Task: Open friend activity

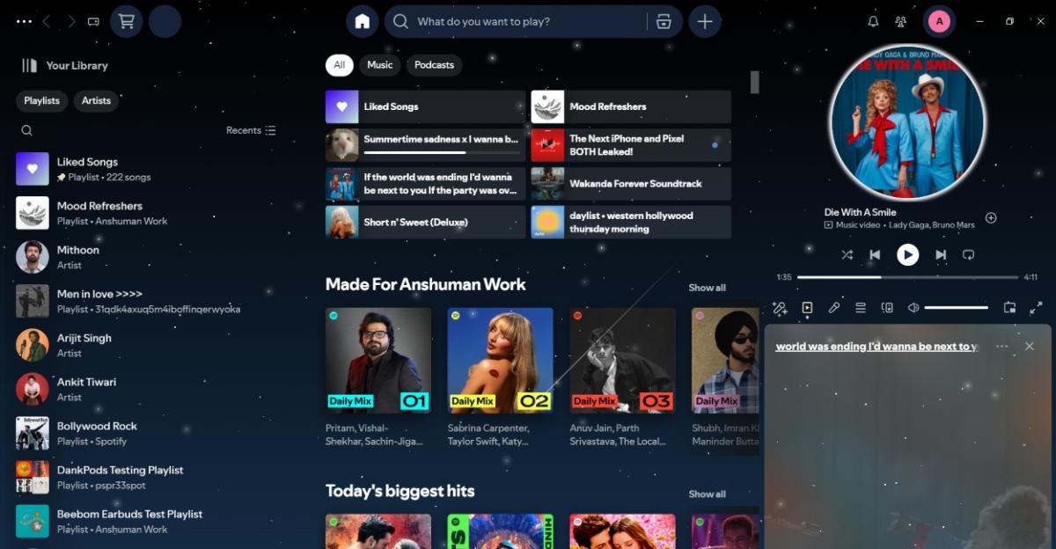Action: tap(898, 21)
